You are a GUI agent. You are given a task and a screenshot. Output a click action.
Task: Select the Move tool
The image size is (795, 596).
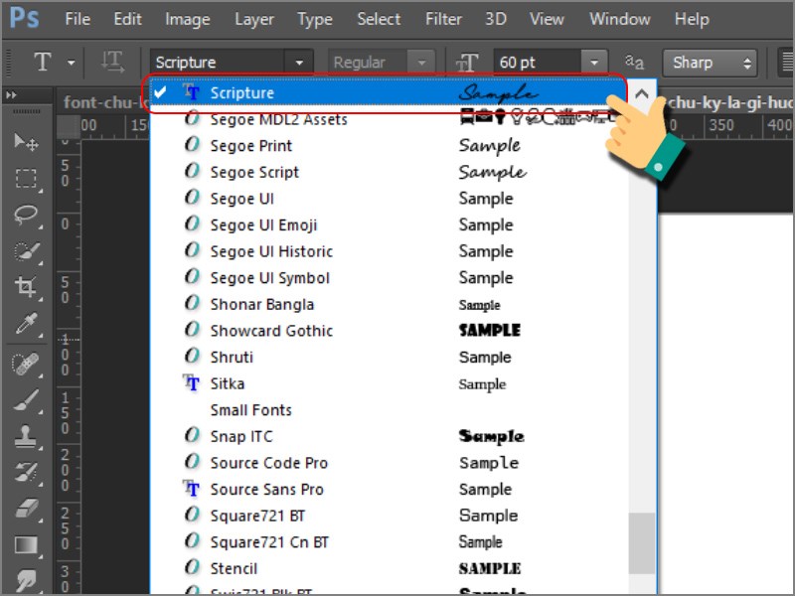point(26,142)
